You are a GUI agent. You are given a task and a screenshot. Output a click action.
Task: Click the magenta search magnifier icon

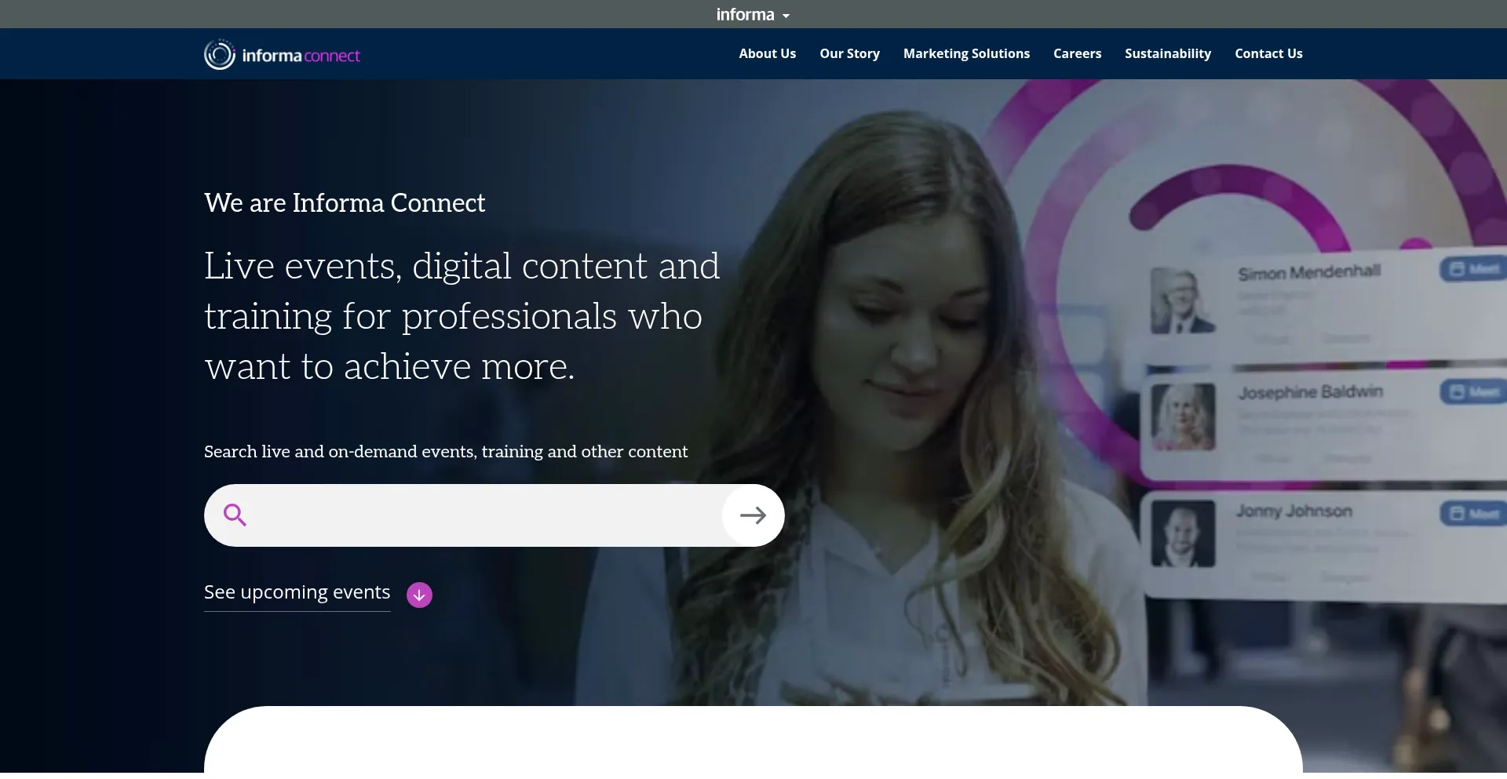point(235,515)
